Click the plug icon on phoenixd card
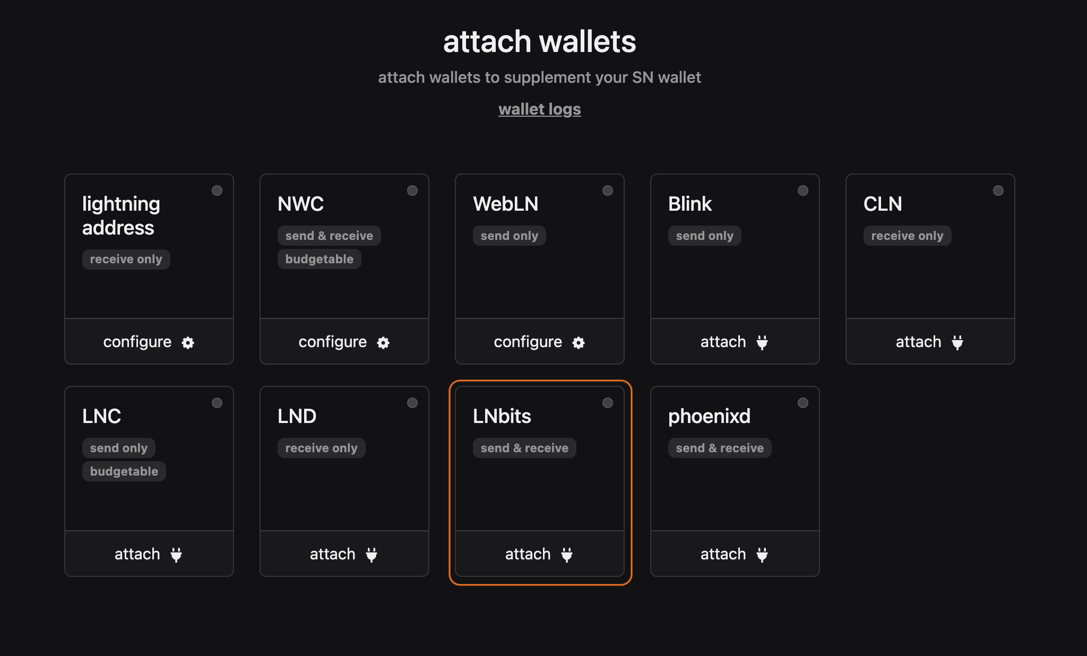Screen dimensions: 1087x656 (762, 555)
